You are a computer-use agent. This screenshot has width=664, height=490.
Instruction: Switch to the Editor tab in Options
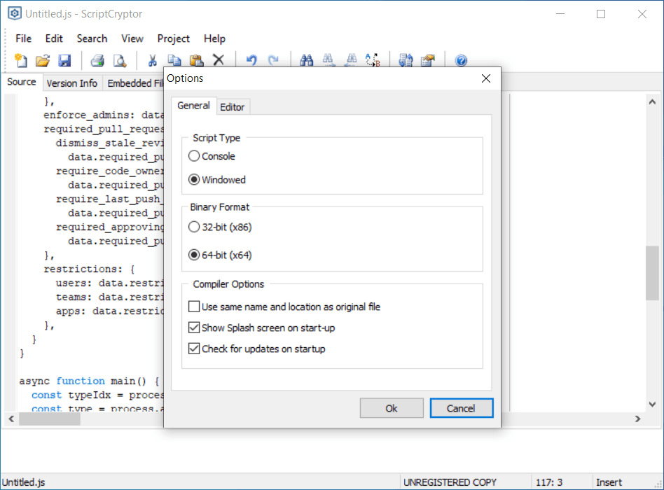coord(233,107)
